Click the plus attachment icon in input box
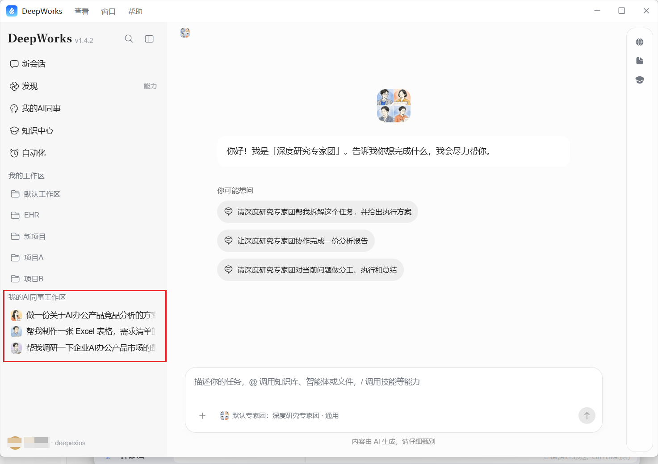 (202, 416)
